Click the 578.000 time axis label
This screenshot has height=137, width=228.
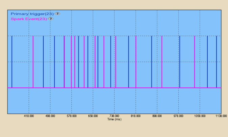point(71,116)
